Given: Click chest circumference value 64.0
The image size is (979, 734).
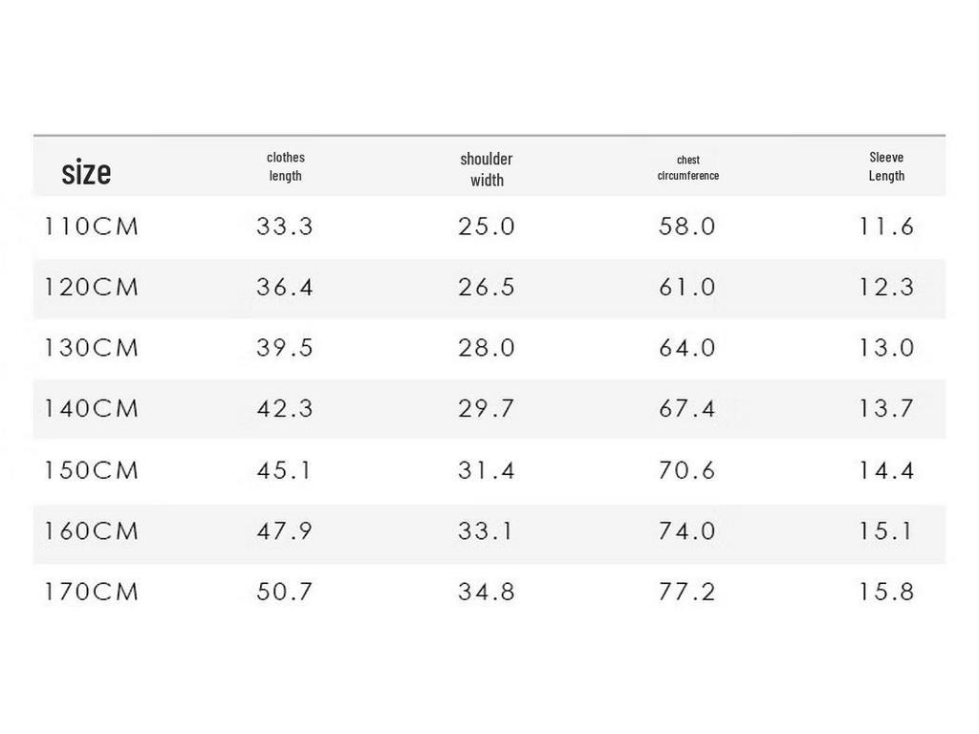Looking at the screenshot, I should [686, 348].
